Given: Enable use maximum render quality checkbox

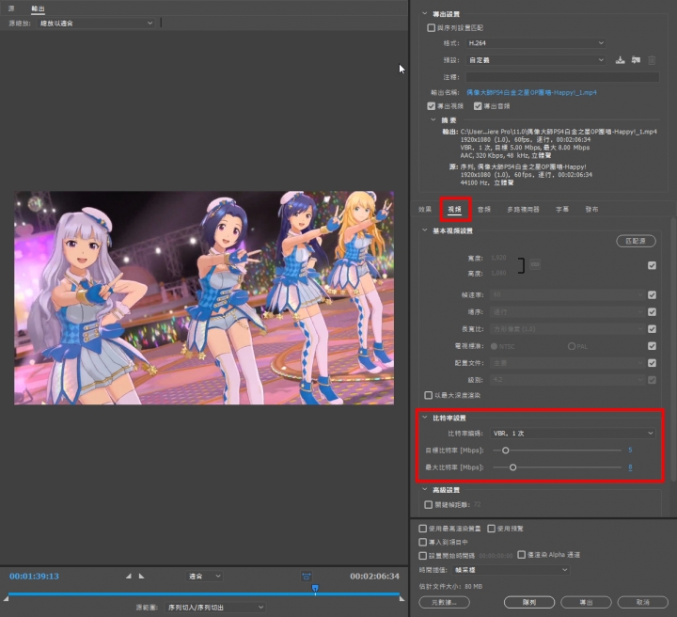Looking at the screenshot, I should click(423, 529).
